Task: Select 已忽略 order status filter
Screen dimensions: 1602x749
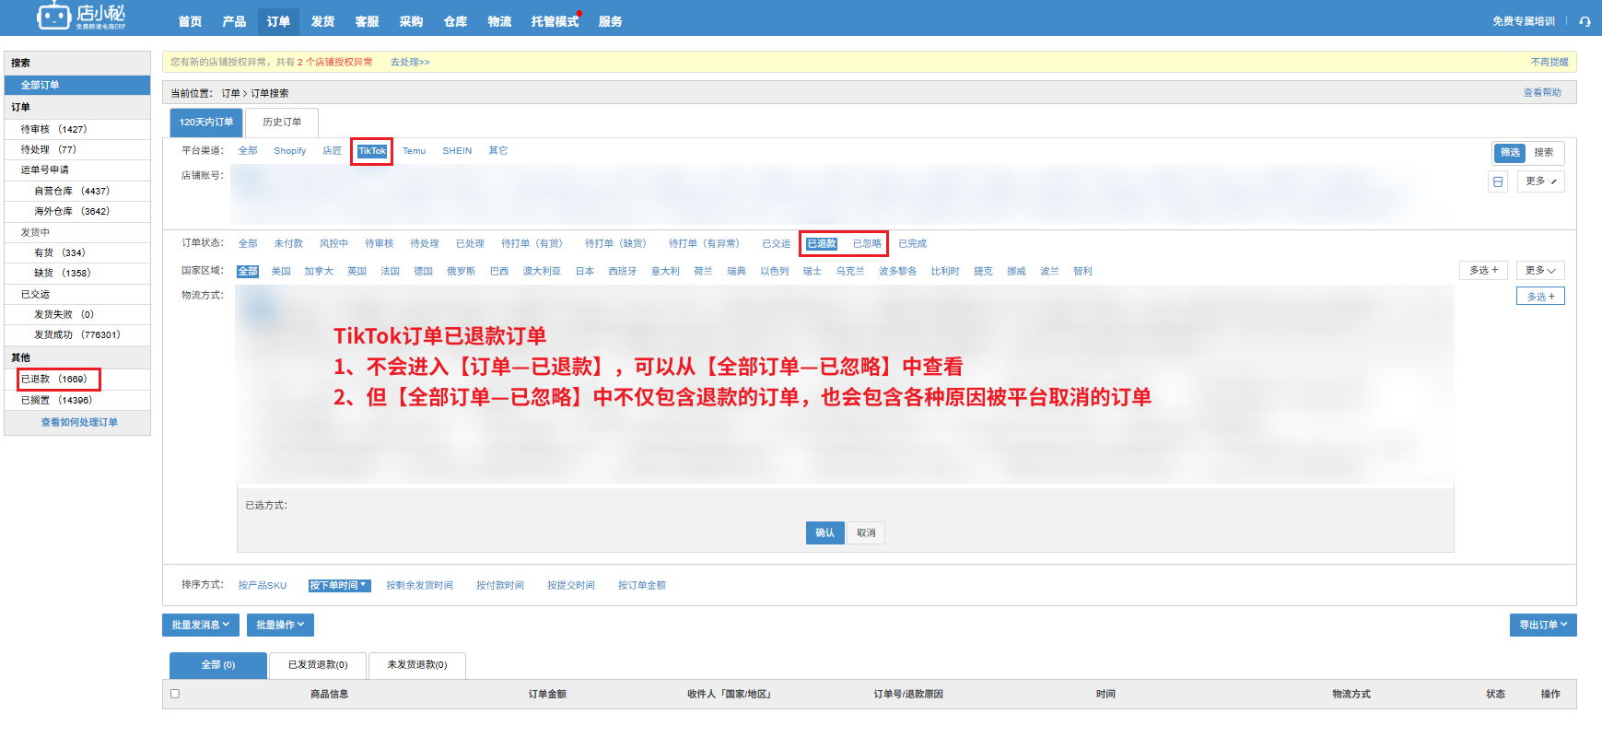Action: coord(866,244)
